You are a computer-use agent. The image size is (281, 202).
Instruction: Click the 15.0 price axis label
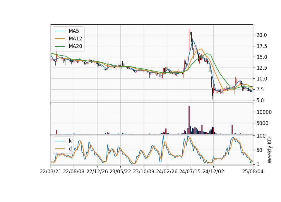262,57
